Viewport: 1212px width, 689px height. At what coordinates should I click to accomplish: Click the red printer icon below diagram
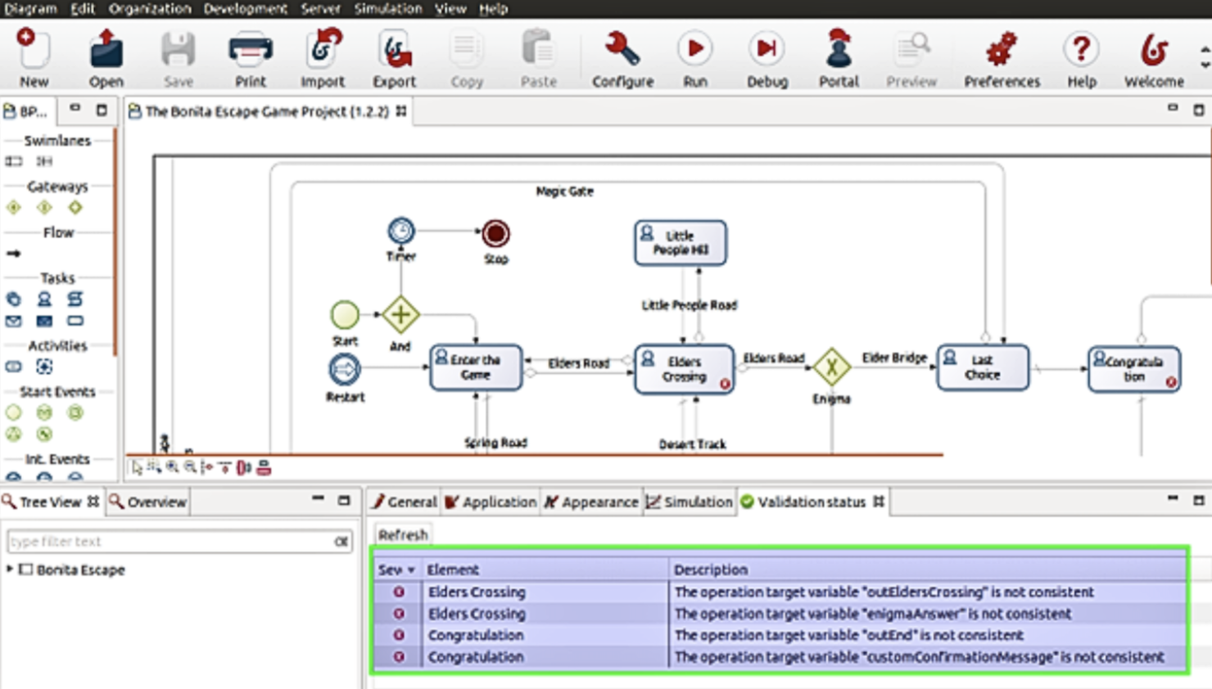point(264,467)
